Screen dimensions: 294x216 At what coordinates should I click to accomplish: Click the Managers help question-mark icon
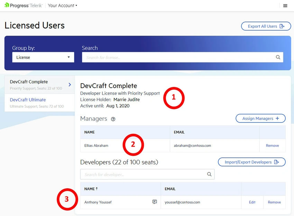[x=113, y=119]
